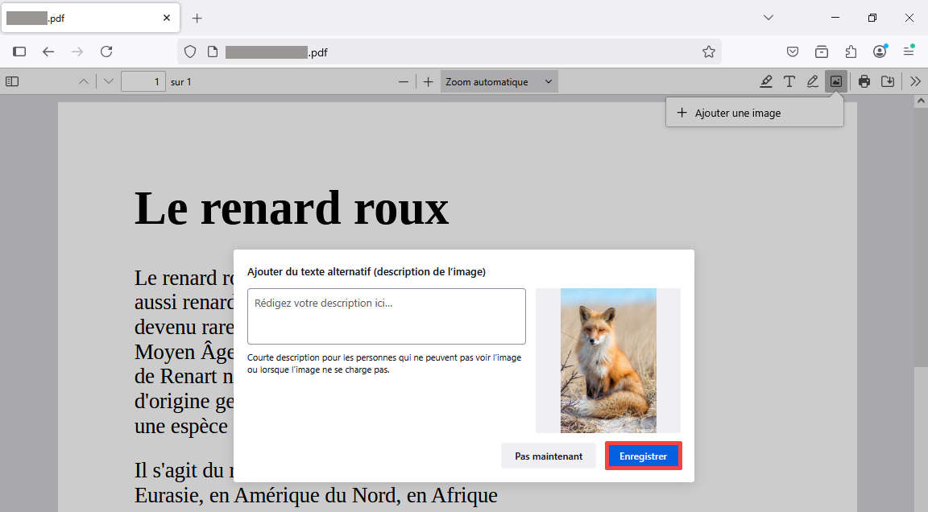Image resolution: width=928 pixels, height=512 pixels.
Task: Select the highlight tool
Action: coord(765,81)
